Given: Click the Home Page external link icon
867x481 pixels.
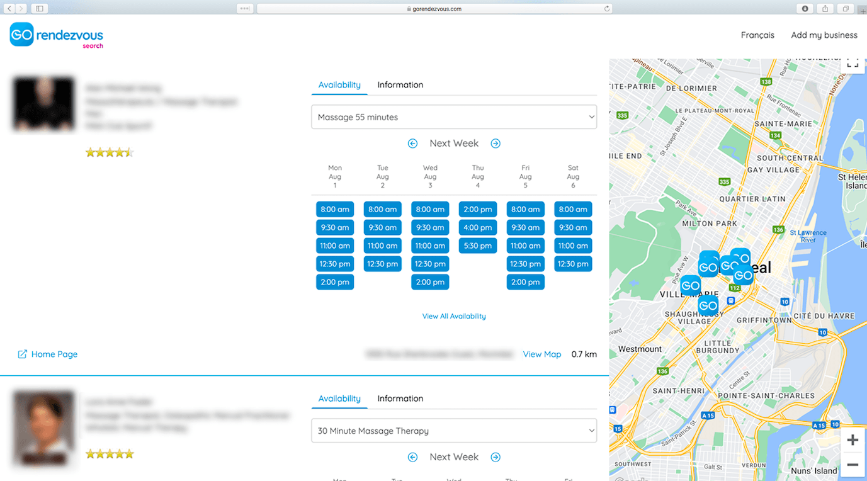Looking at the screenshot, I should pos(22,354).
